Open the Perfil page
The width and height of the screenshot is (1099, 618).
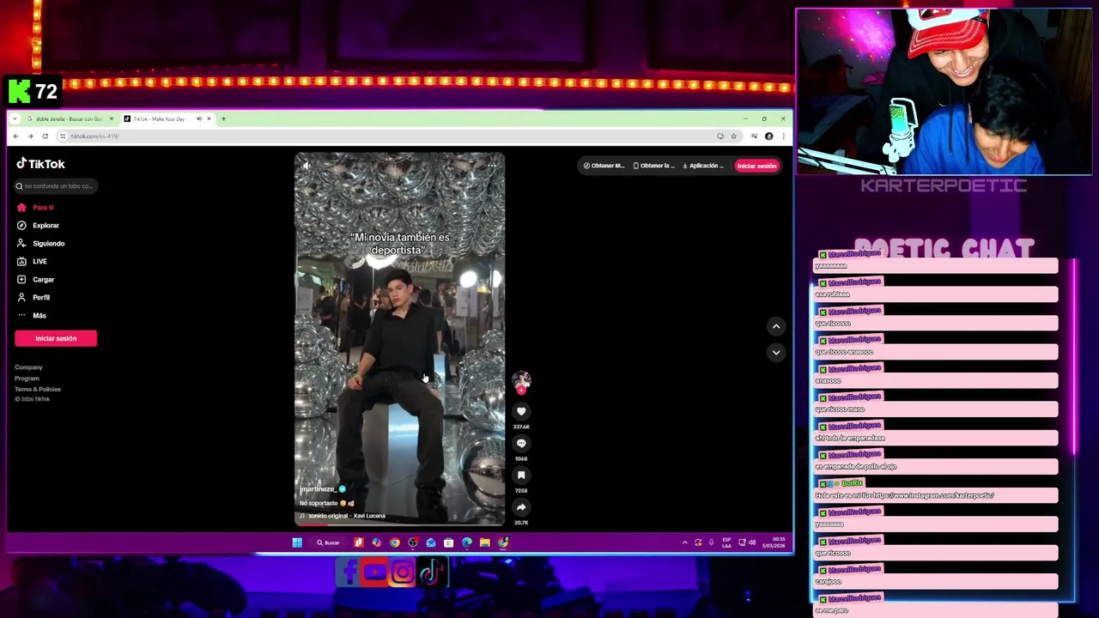(x=34, y=297)
